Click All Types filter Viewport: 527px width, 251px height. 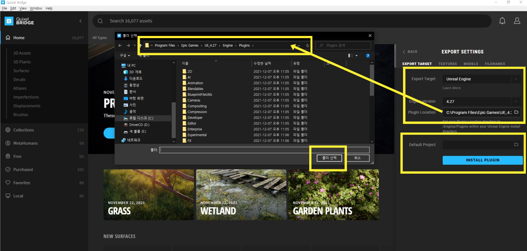[x=100, y=38]
